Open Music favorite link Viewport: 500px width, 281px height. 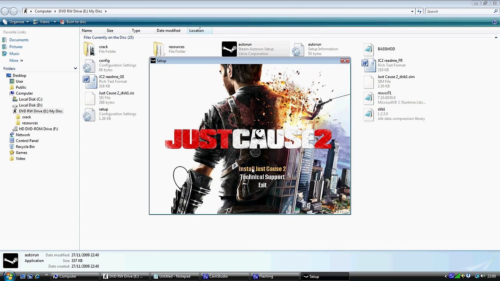(x=14, y=54)
